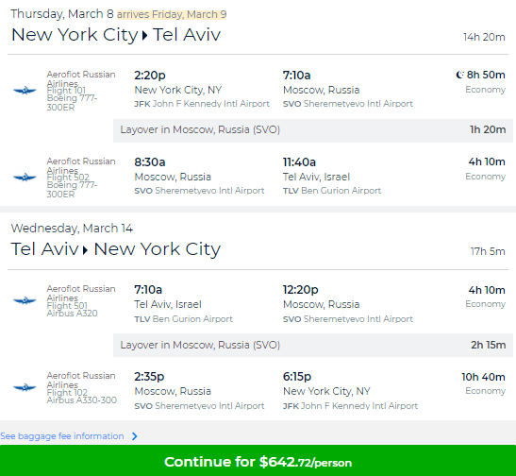The image size is (516, 476).
Task: Open See baggage fee information link
Action: (62, 436)
